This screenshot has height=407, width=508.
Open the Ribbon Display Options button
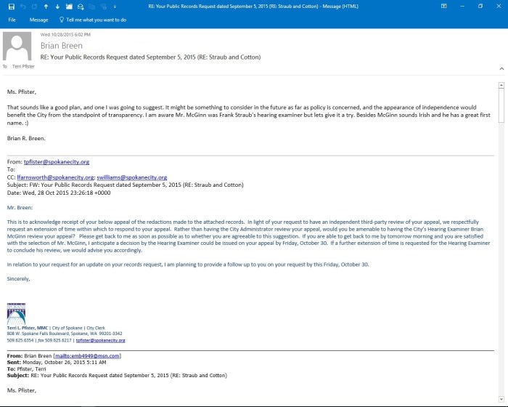pyautogui.click(x=443, y=6)
